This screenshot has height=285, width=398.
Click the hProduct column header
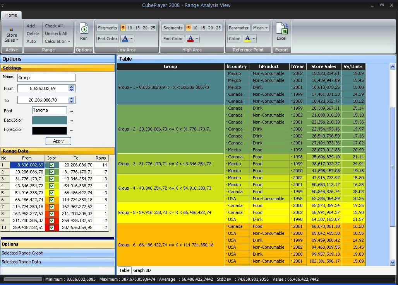pyautogui.click(x=269, y=66)
